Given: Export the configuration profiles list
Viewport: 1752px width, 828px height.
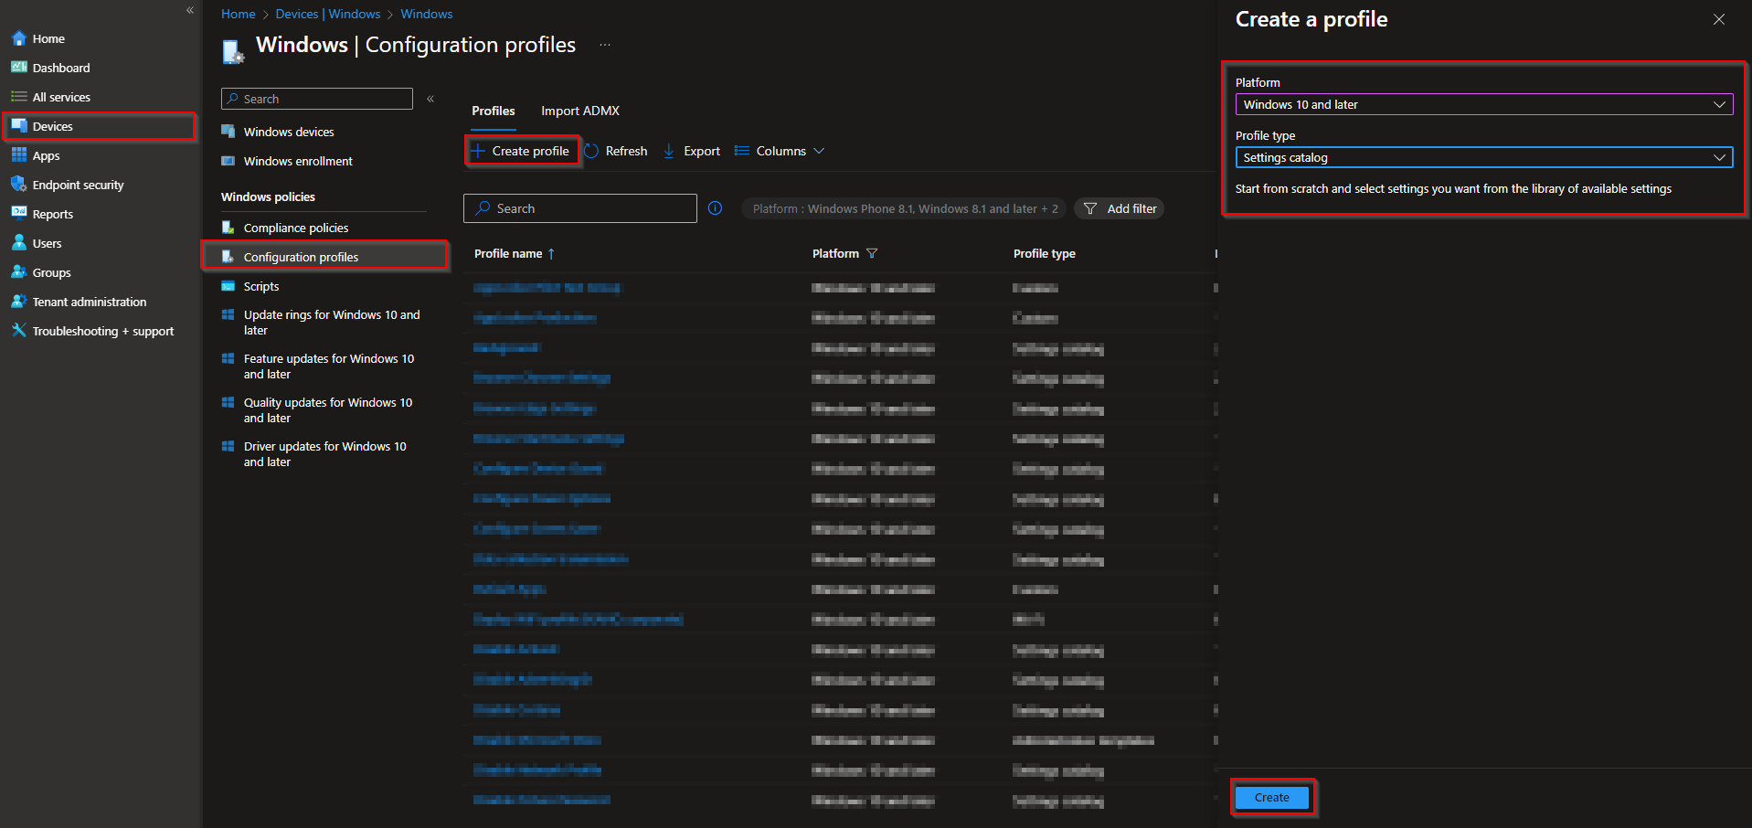Looking at the screenshot, I should pyautogui.click(x=692, y=150).
